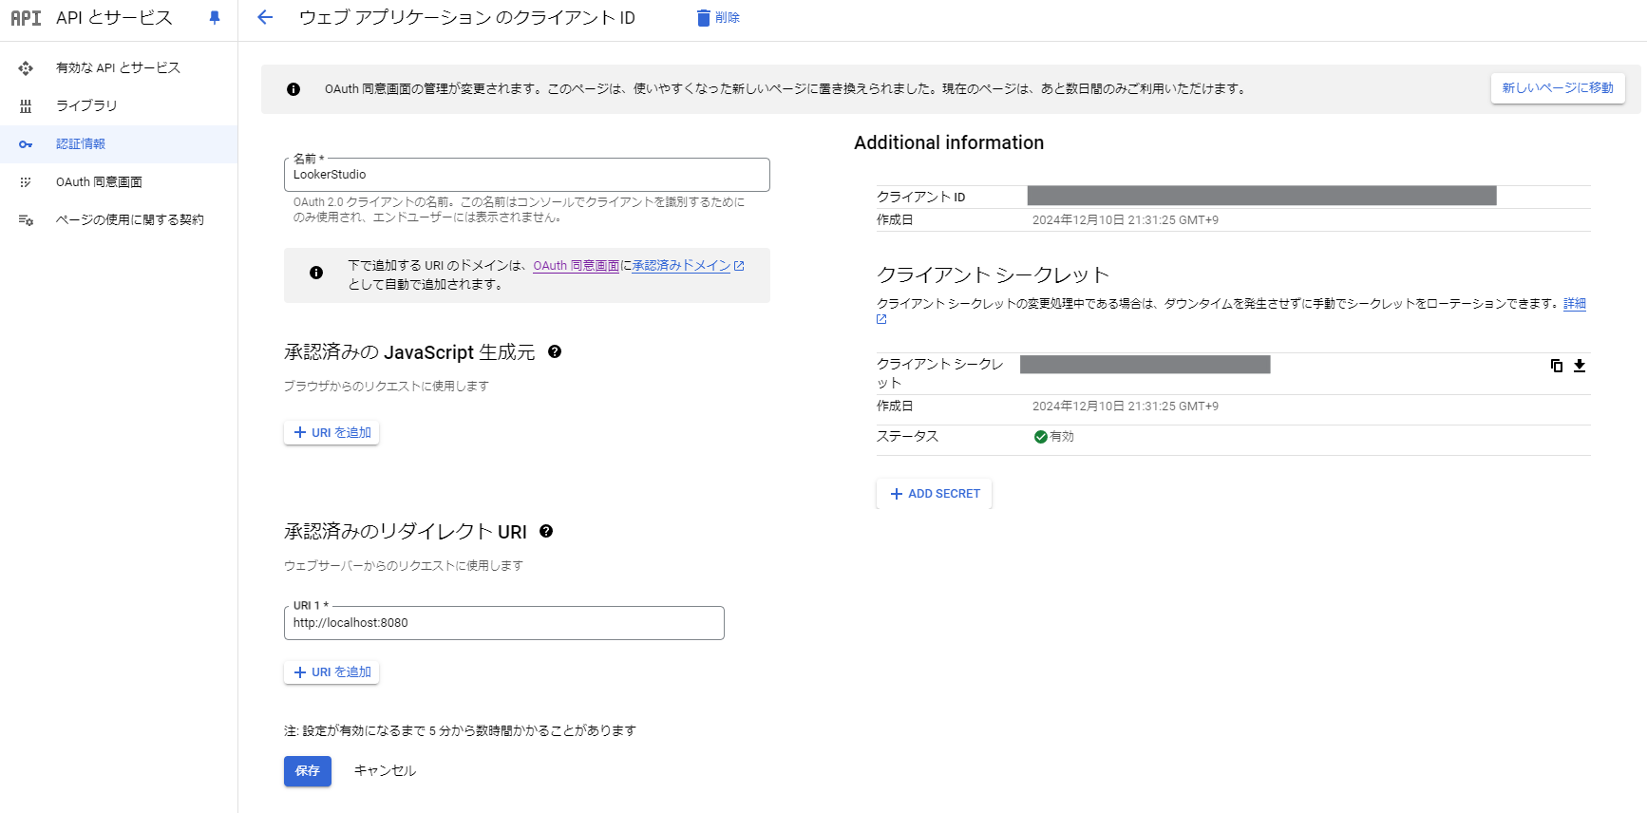Add URI under JavaScript 生成元

tap(331, 433)
